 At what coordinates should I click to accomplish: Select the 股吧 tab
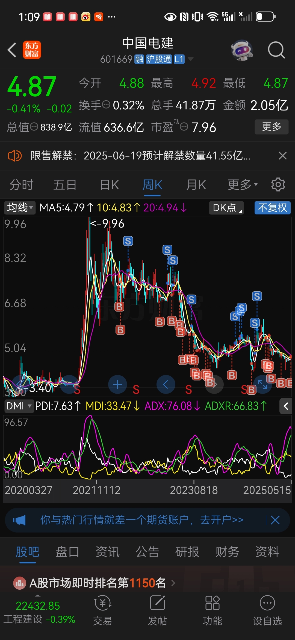28,552
